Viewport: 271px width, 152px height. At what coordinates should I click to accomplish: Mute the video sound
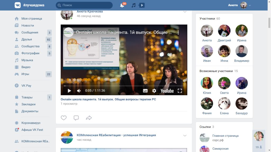click(x=79, y=91)
